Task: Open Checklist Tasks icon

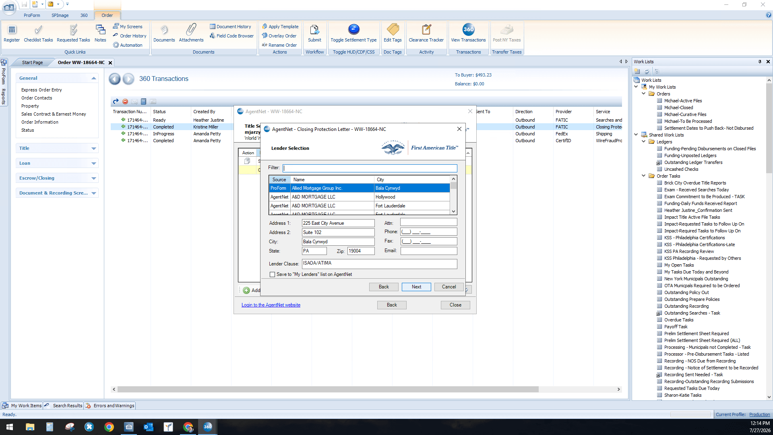Action: tap(38, 33)
